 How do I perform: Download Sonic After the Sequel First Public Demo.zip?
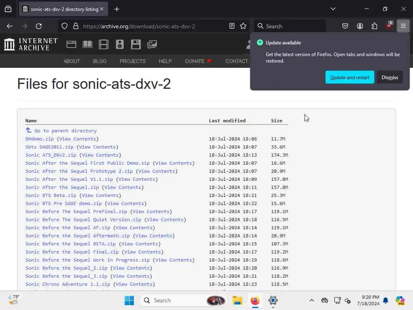tap(88, 163)
